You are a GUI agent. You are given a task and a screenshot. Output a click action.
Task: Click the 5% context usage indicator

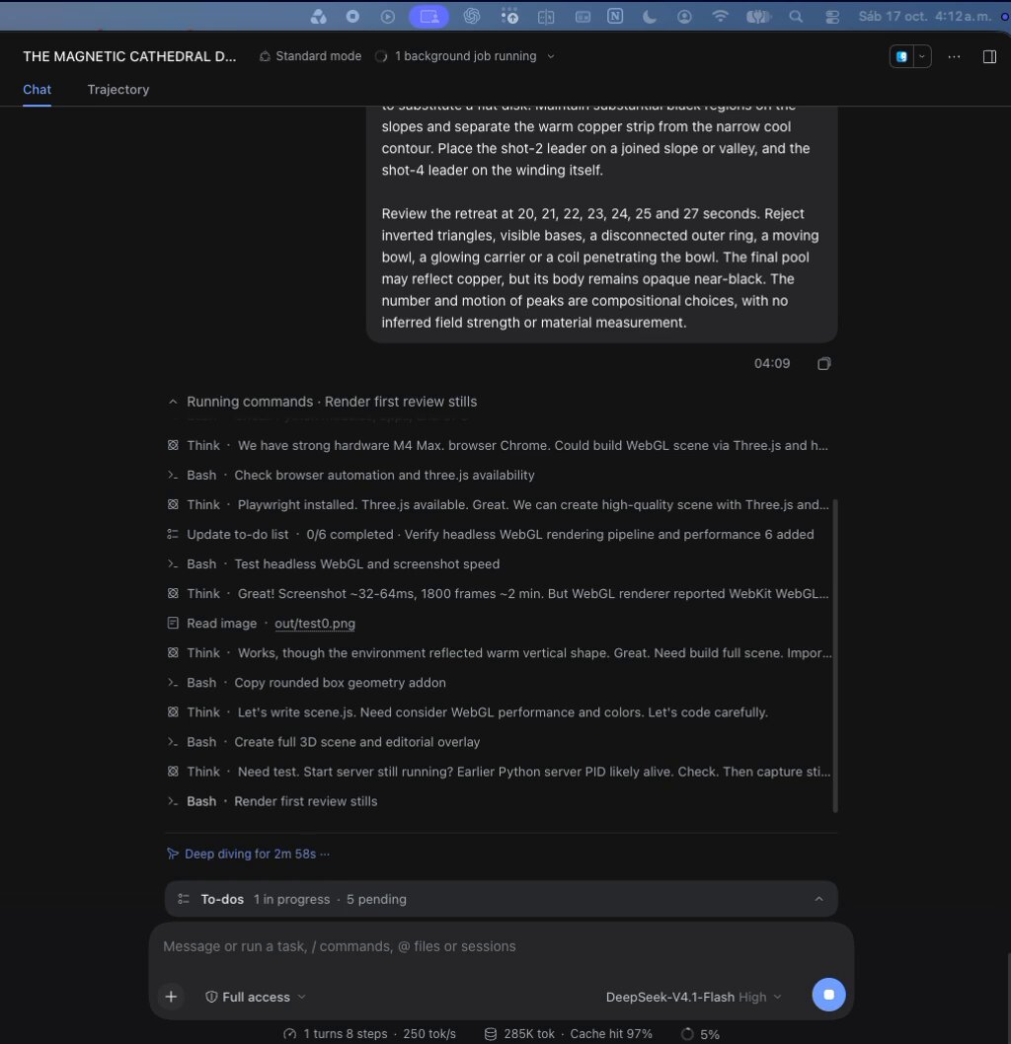click(700, 1034)
